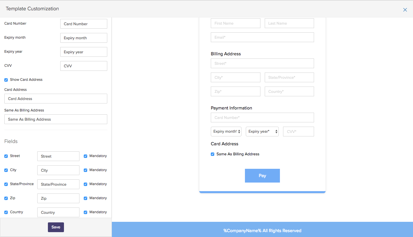The image size is (413, 237).
Task: Open the Expiry year dropdown in the preview
Action: point(262,131)
